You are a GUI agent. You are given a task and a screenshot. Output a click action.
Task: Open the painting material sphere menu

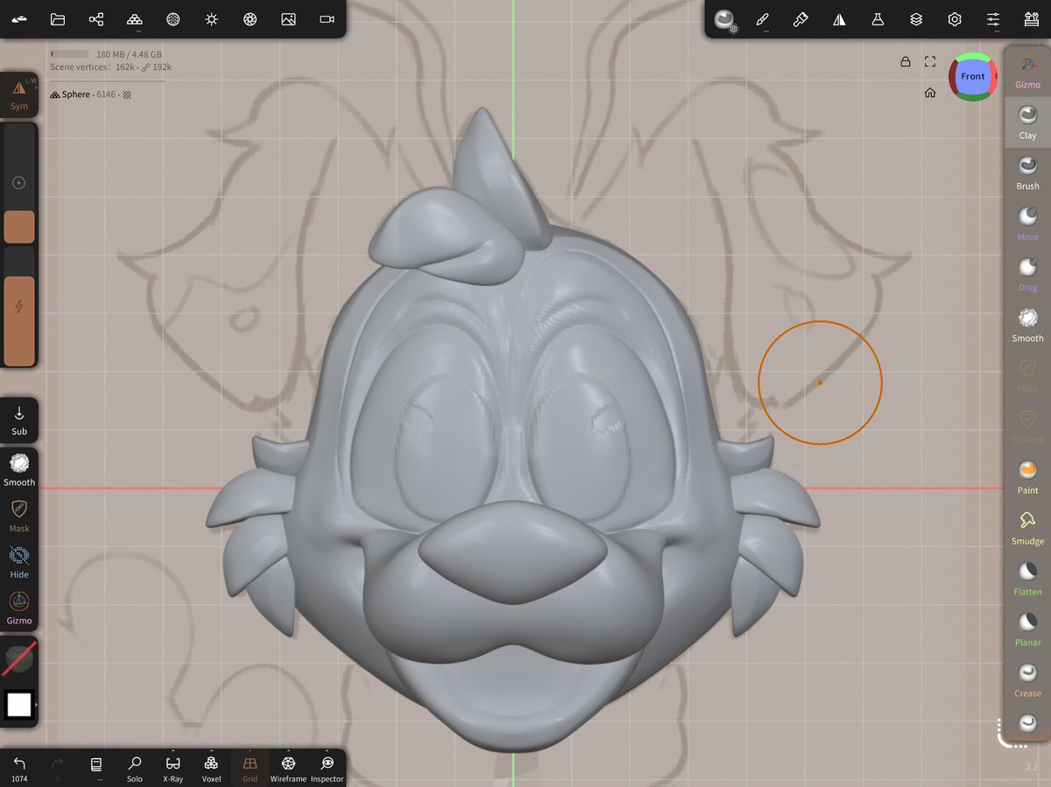click(725, 19)
